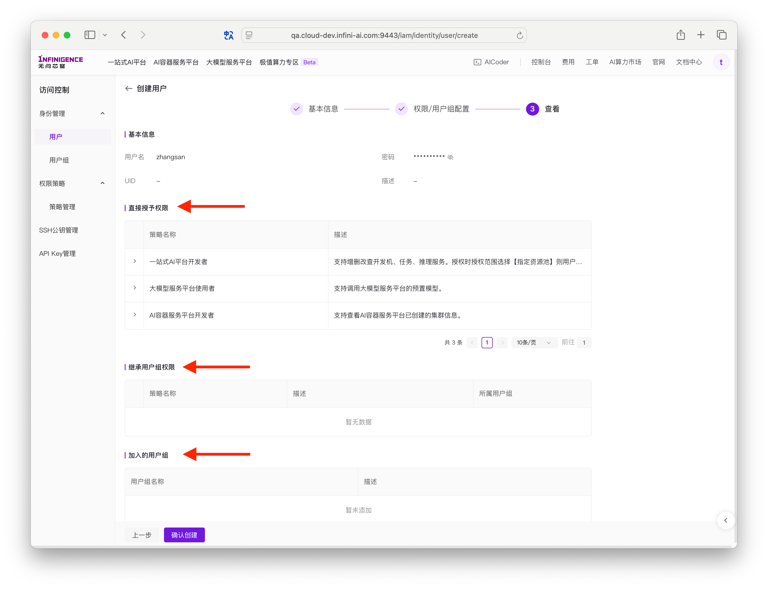
Task: Expand the AI容器服务平台开发者 row
Action: [135, 315]
